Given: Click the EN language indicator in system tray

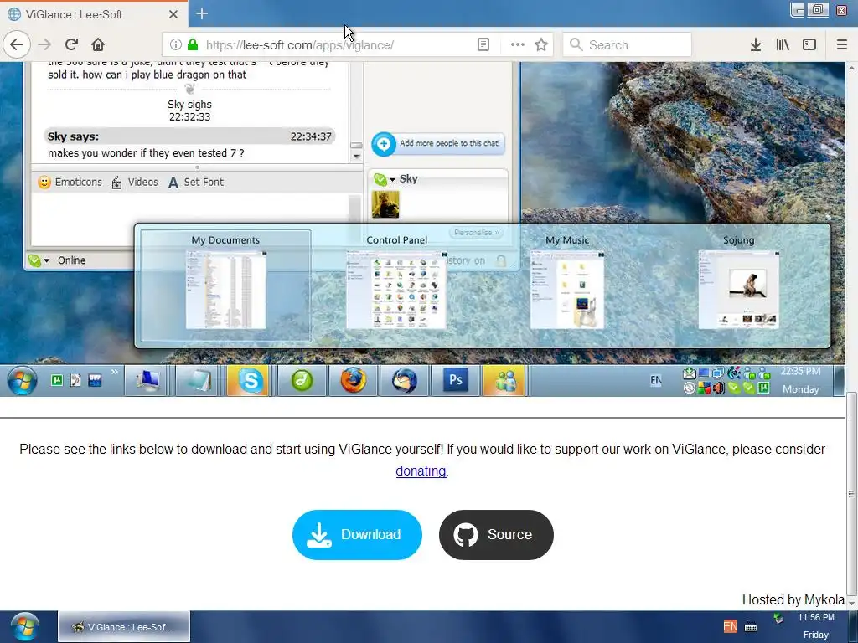Looking at the screenshot, I should pyautogui.click(x=730, y=626).
